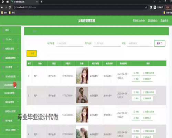Open the 活动信息管理 submenu item
Screen dimensions: 172x138
point(11,85)
